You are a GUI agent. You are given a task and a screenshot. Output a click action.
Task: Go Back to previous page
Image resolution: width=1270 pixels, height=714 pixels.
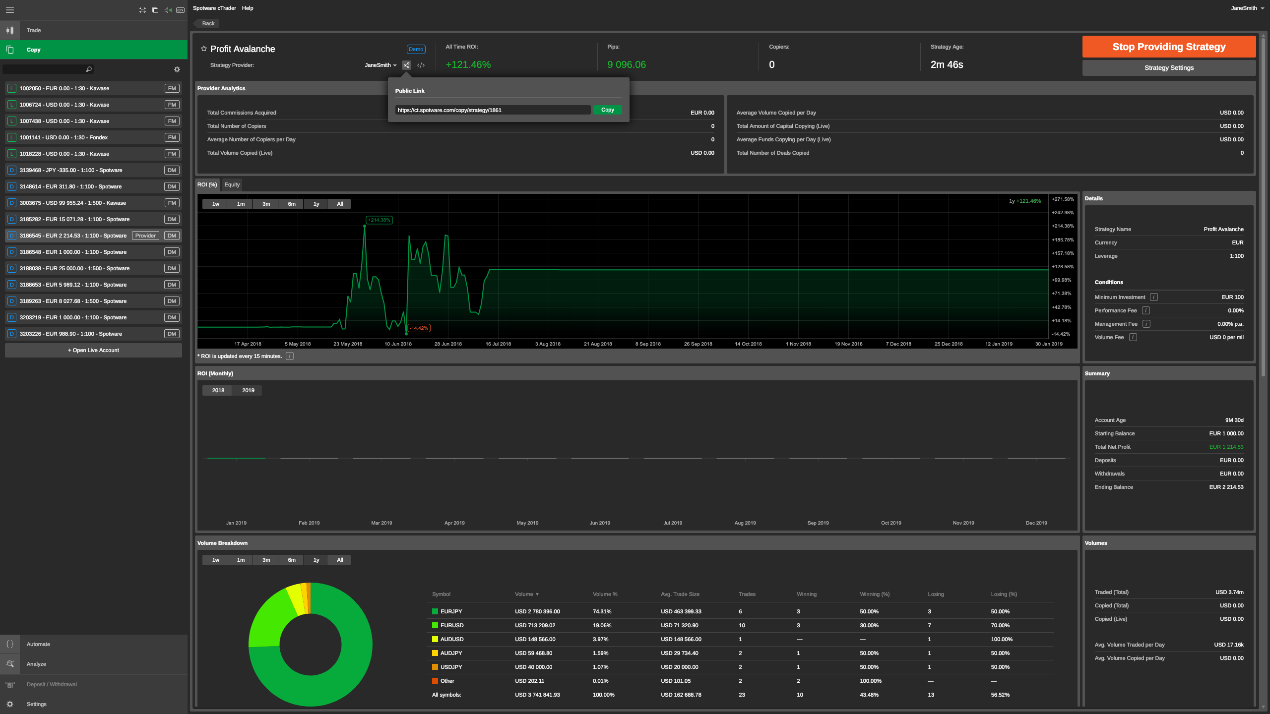tap(207, 23)
